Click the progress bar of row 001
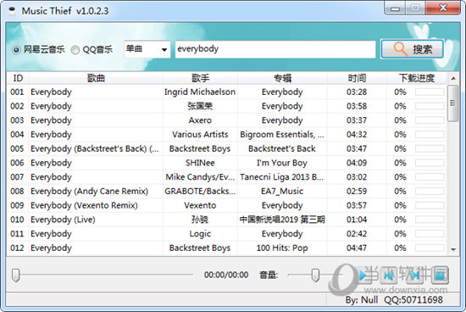The height and width of the screenshot is (312, 466). tap(430, 92)
